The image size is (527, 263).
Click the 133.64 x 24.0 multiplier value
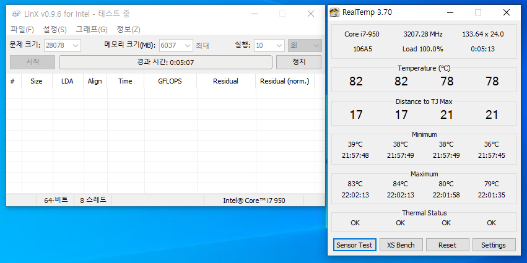pos(483,34)
